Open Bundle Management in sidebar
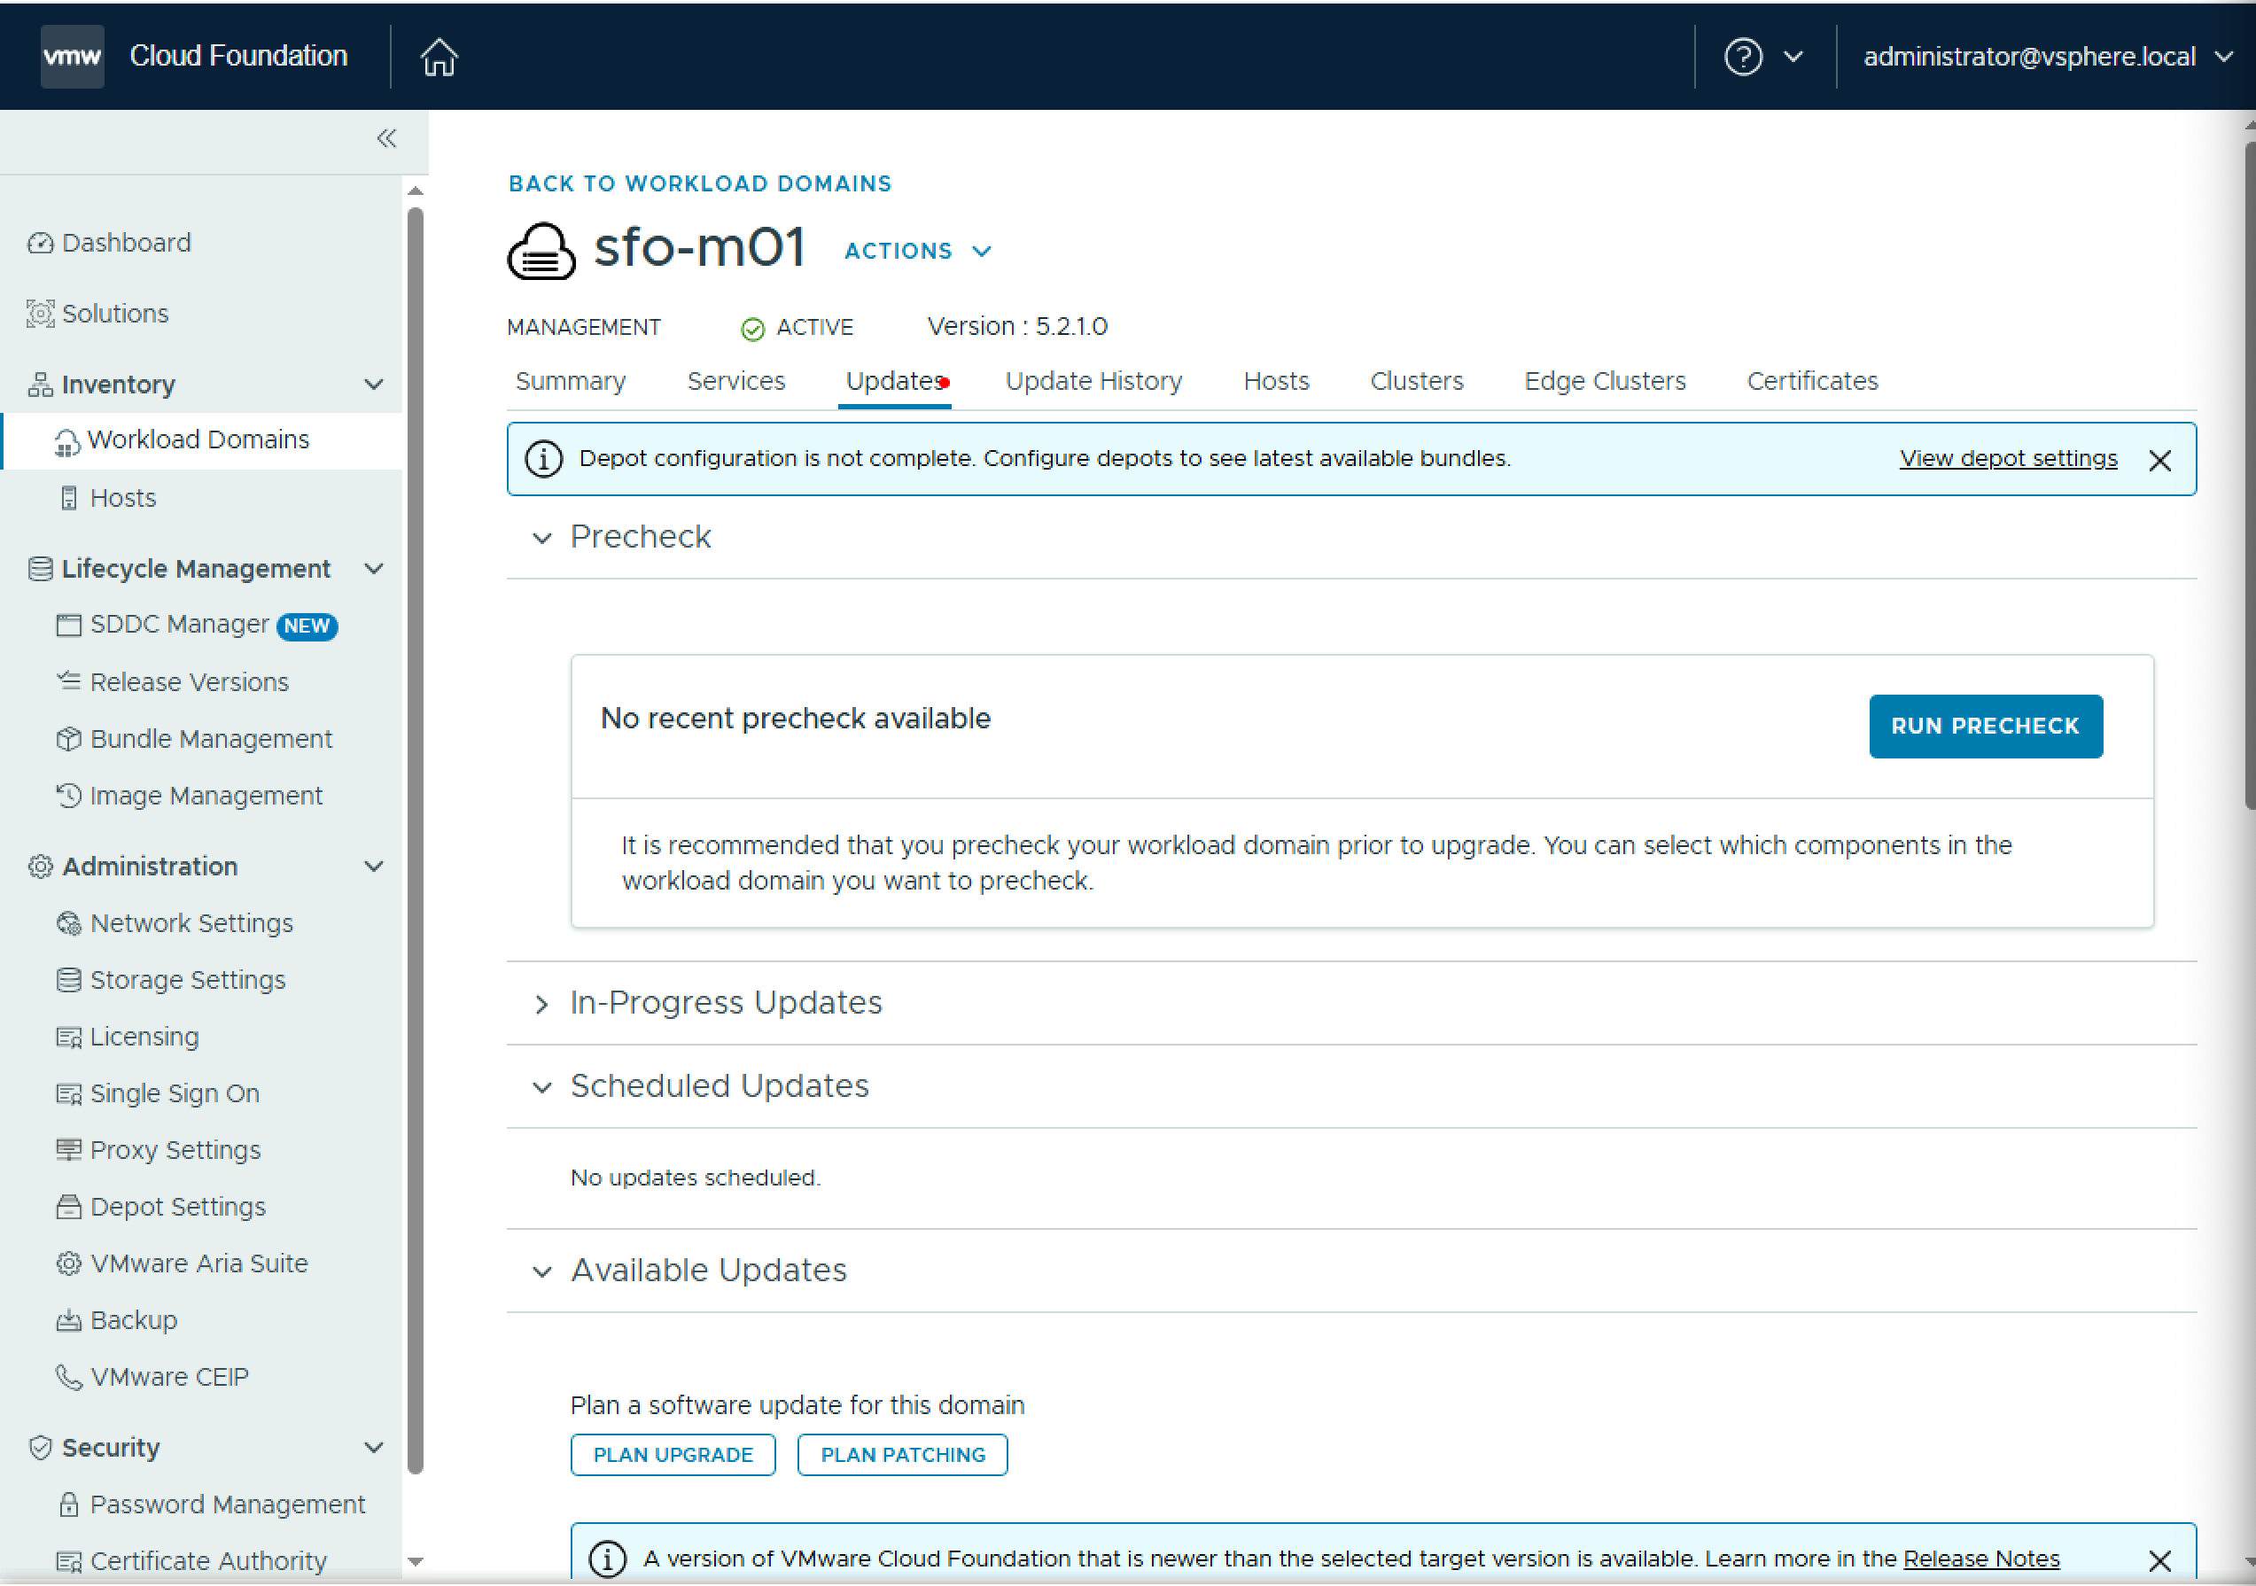2256x1586 pixels. [x=210, y=739]
